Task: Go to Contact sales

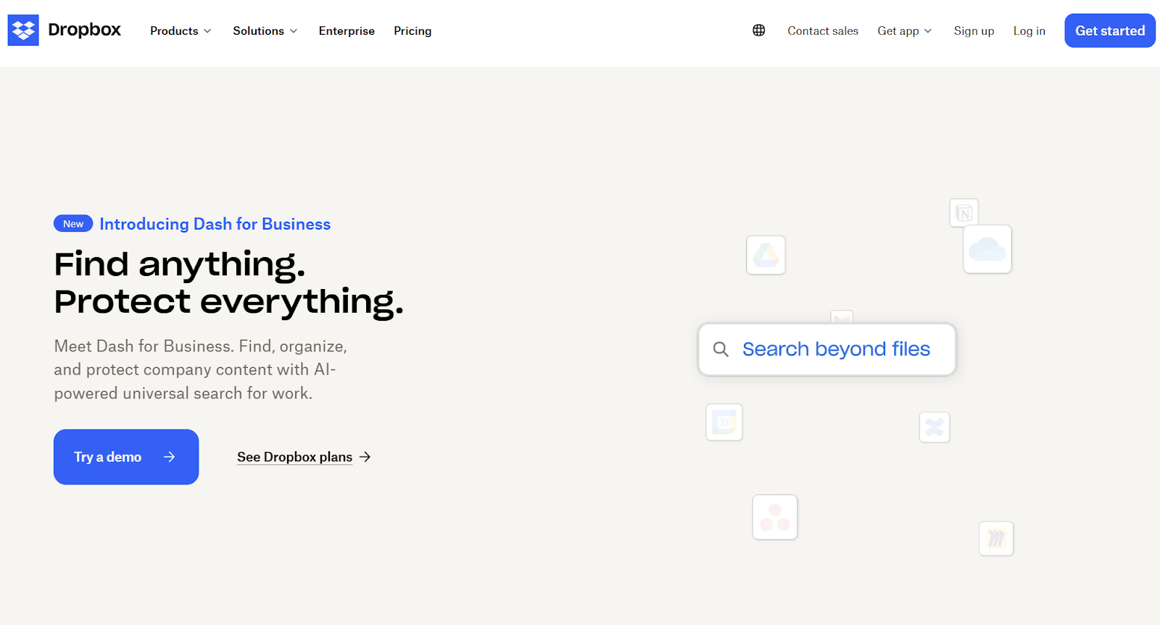Action: tap(823, 30)
